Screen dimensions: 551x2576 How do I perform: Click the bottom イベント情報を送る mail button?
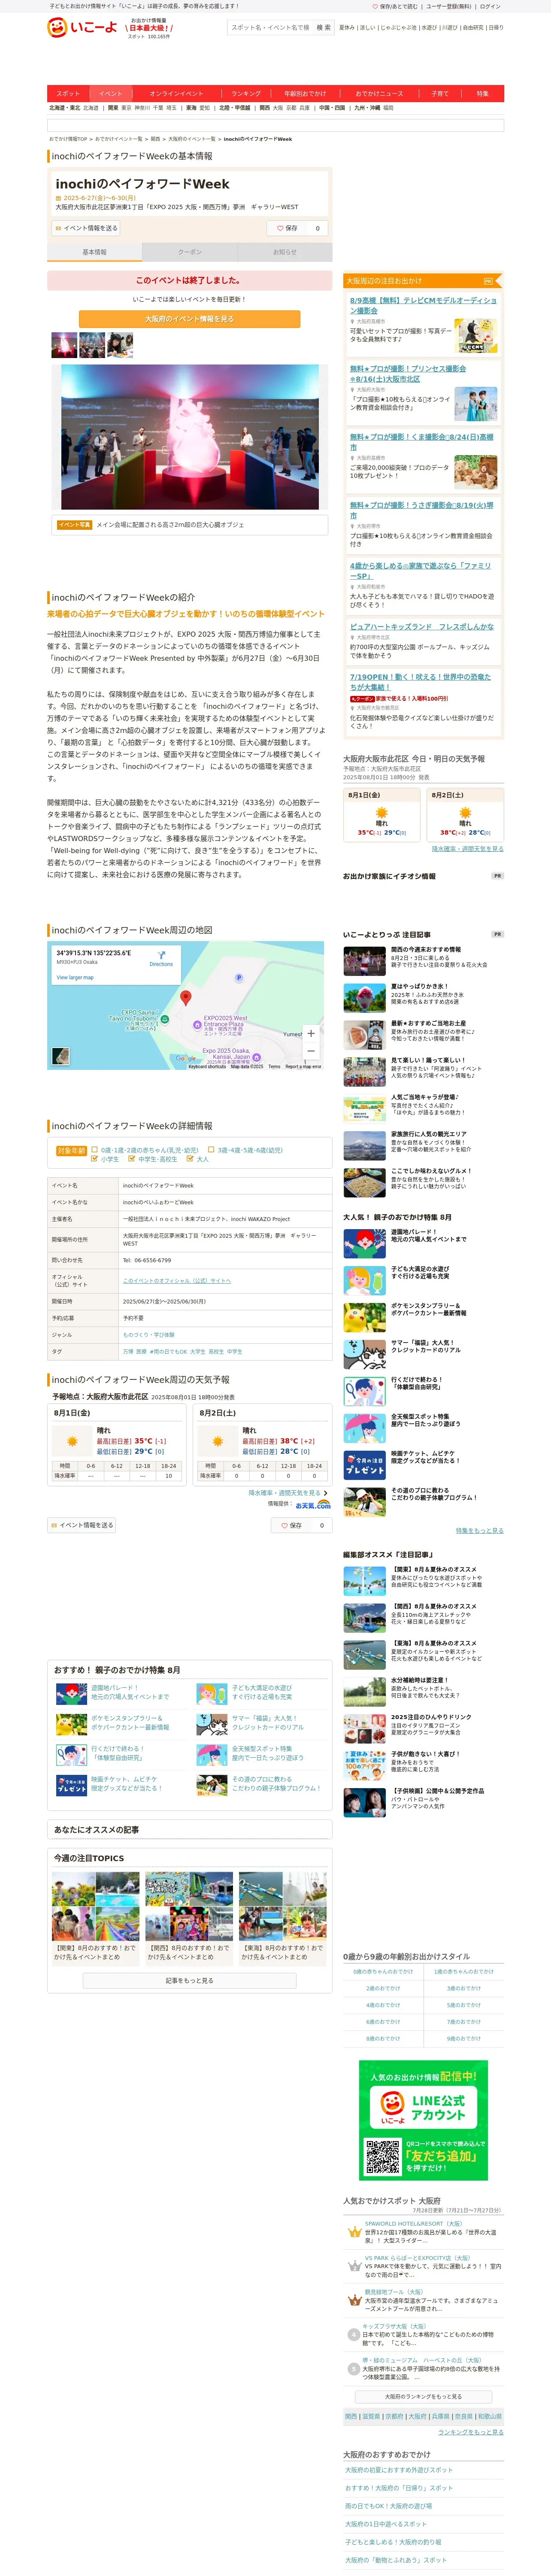coord(82,1525)
